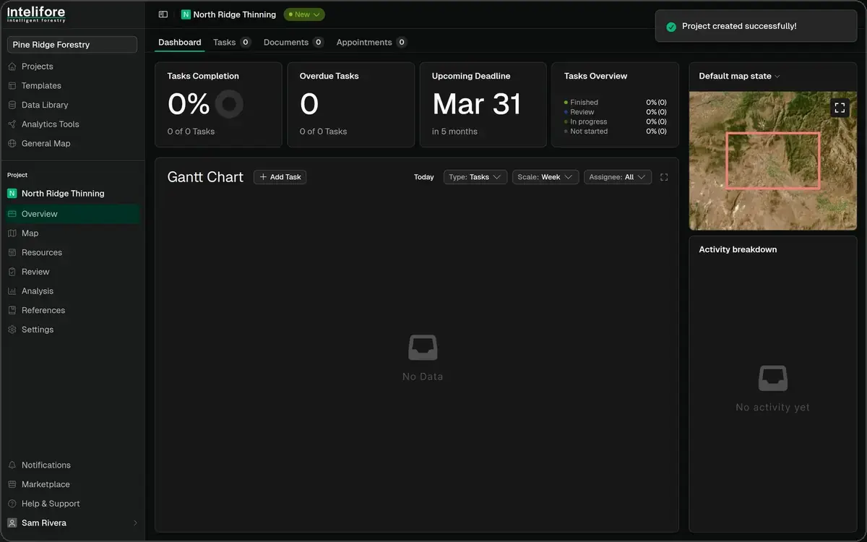Click the References icon
This screenshot has width=867, height=542.
(12, 311)
